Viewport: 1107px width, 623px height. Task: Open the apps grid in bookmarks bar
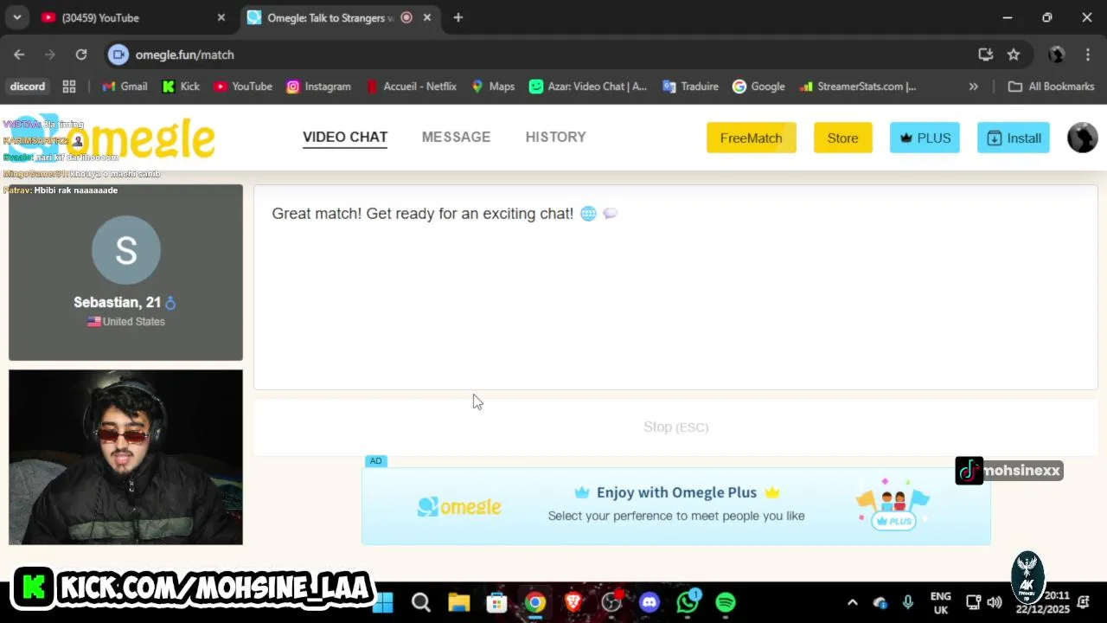[69, 87]
